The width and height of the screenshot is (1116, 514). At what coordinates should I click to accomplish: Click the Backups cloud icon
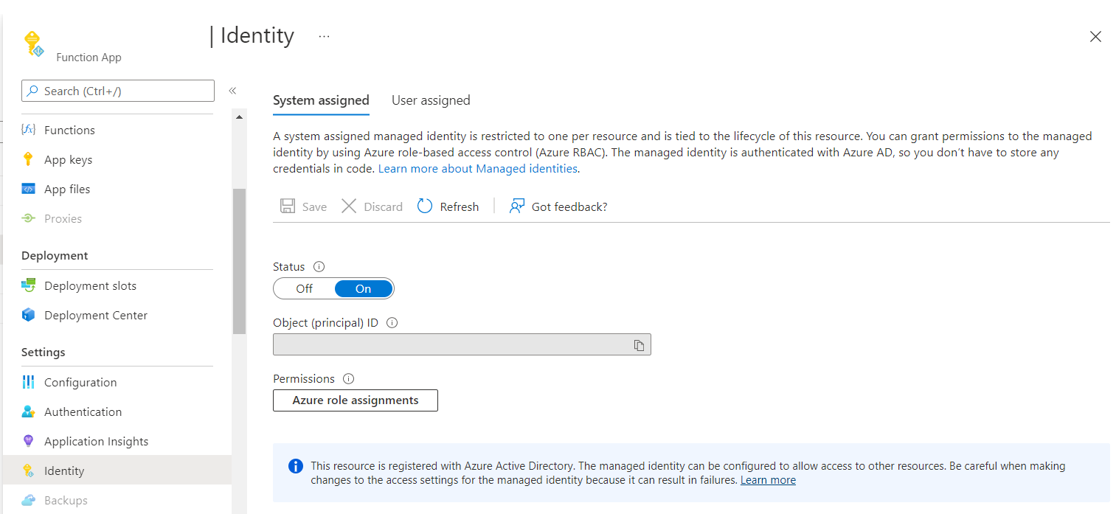pyautogui.click(x=29, y=500)
